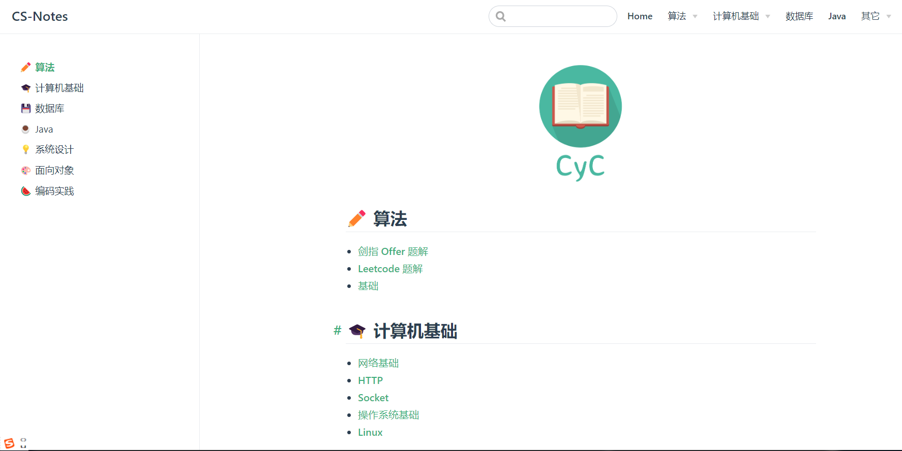
Task: Open the Leetcode 题解 link
Action: 390,269
